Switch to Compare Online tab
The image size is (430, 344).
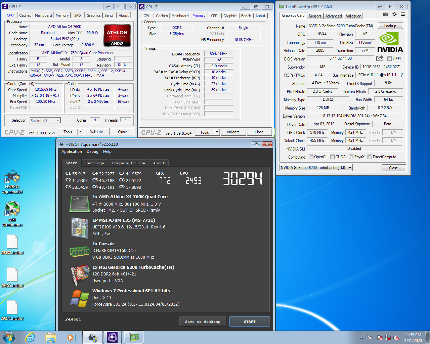click(x=128, y=163)
